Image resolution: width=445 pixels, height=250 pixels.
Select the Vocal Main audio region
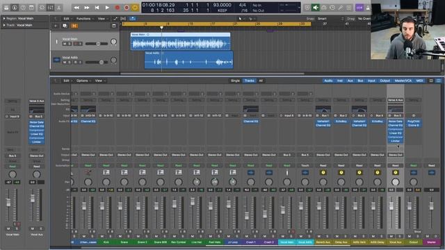tap(181, 42)
